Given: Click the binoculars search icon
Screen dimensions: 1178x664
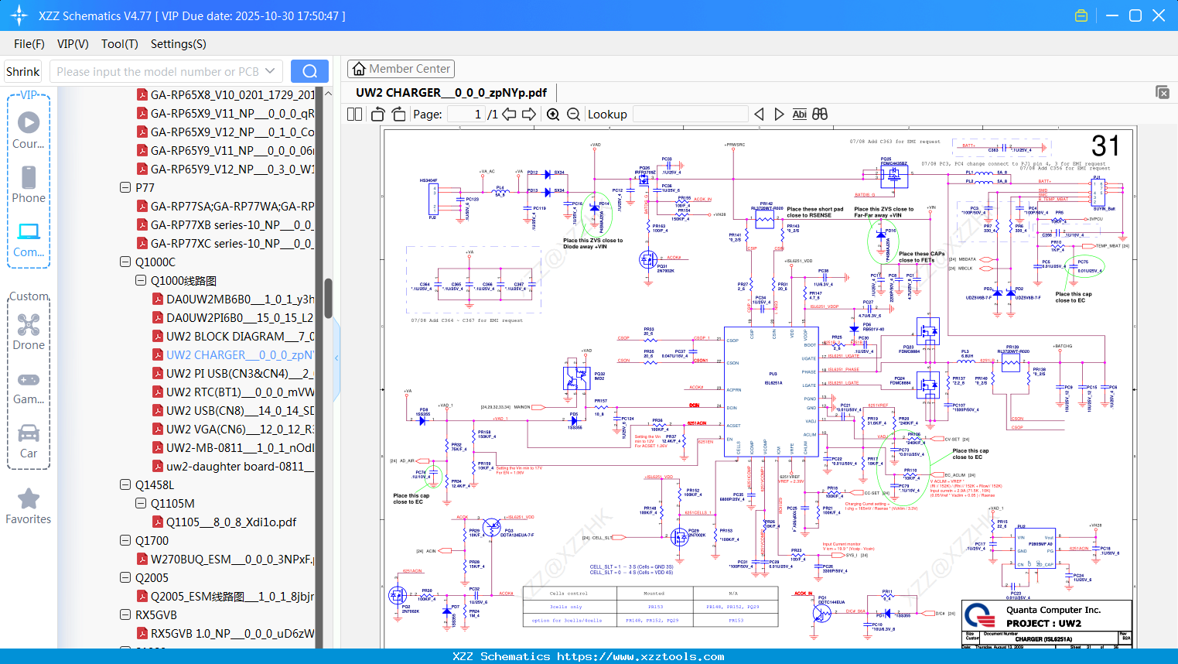Looking at the screenshot, I should 820,115.
